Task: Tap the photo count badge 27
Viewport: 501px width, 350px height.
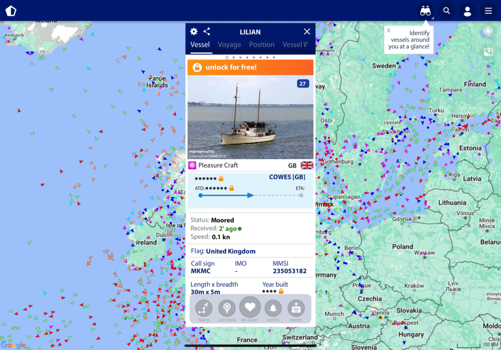Action: click(303, 84)
